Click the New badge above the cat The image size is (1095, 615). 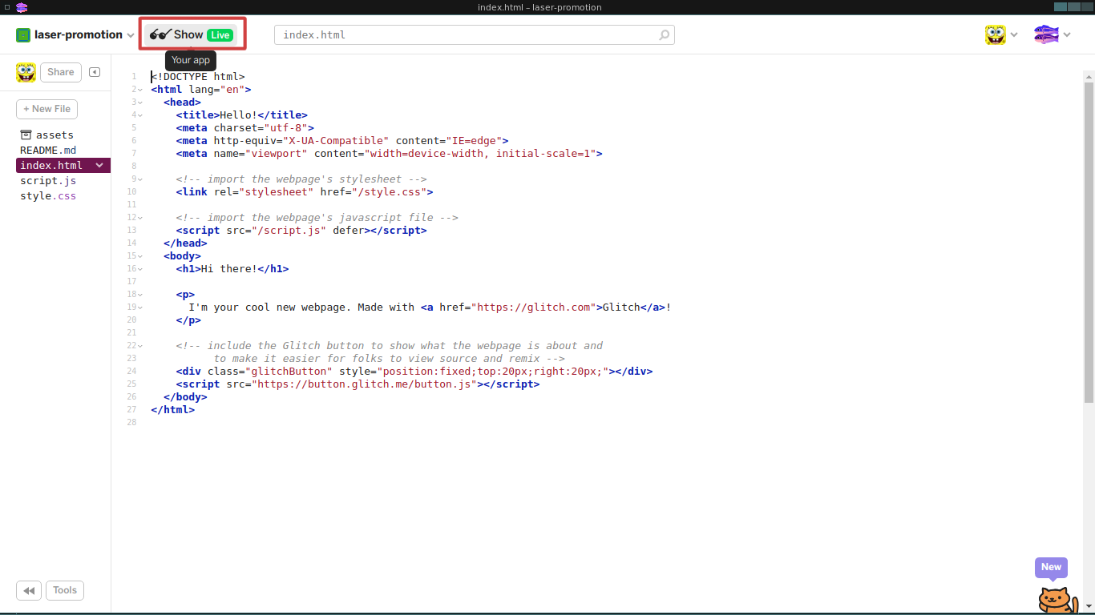click(1051, 567)
